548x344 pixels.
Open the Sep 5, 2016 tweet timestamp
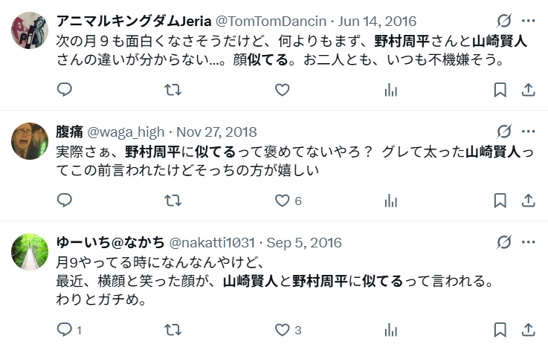[304, 243]
